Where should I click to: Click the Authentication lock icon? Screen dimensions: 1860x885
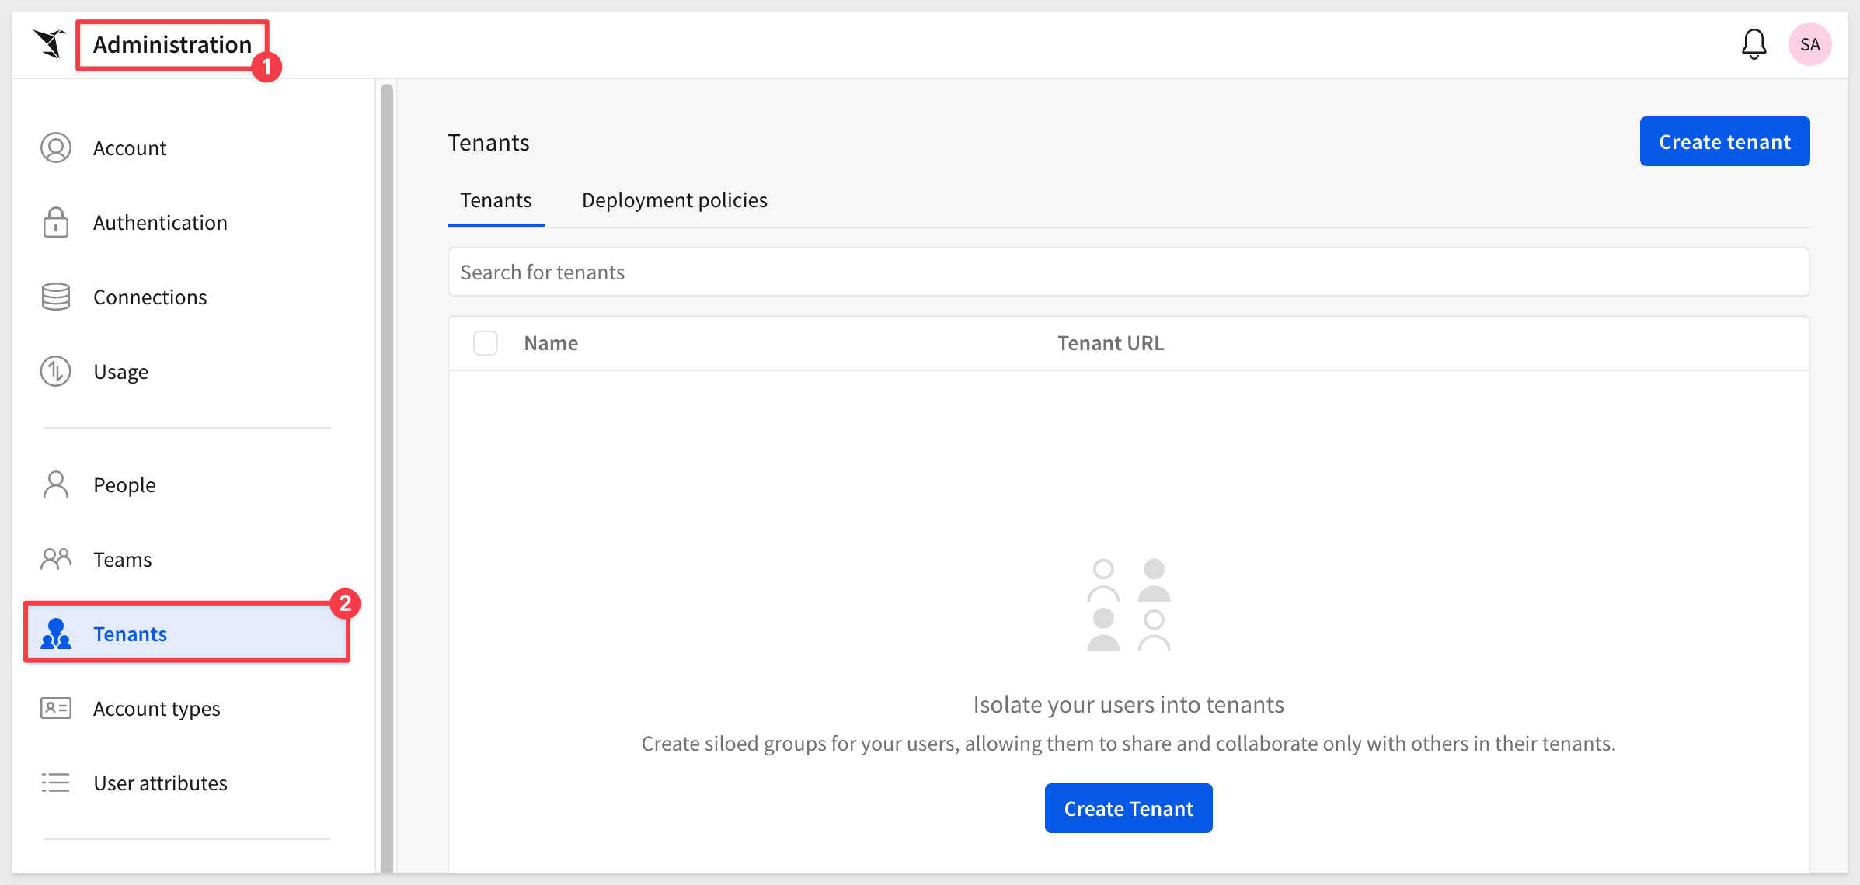point(56,222)
